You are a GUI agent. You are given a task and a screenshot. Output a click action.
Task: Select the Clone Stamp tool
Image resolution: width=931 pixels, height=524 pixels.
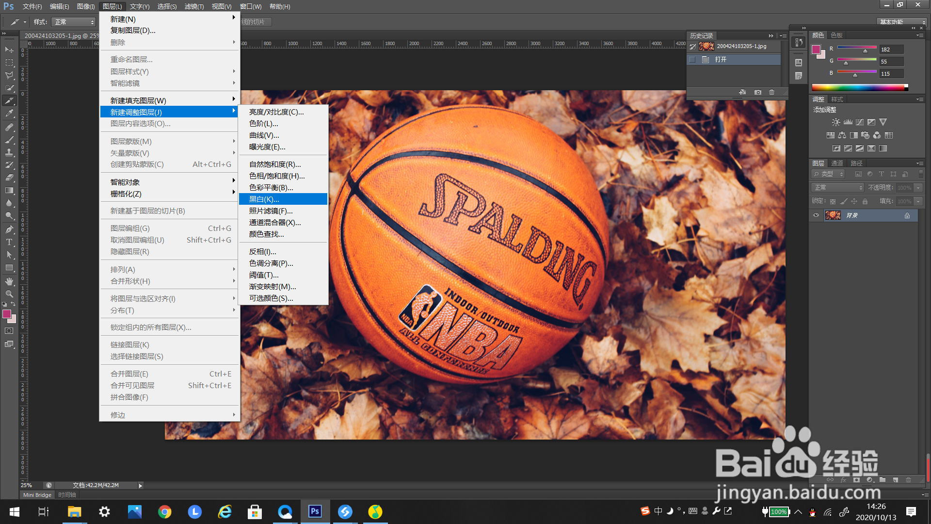pyautogui.click(x=9, y=152)
